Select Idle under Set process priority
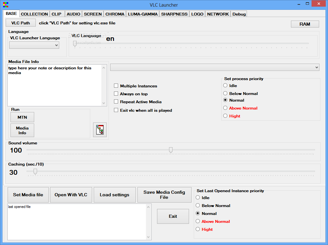Viewport: 328px width, 245px height. point(225,85)
